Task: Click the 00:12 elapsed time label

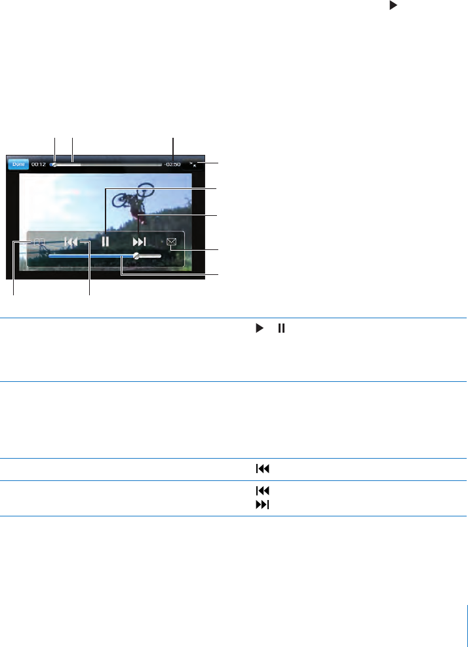Action: (39, 164)
